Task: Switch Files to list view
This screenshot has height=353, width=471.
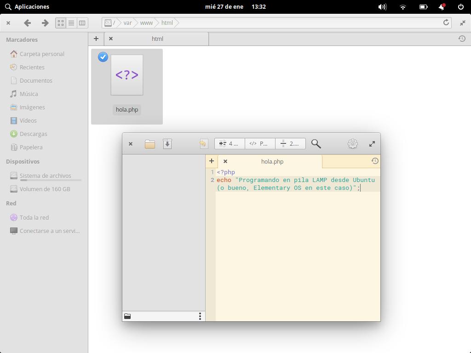Action: (x=71, y=23)
